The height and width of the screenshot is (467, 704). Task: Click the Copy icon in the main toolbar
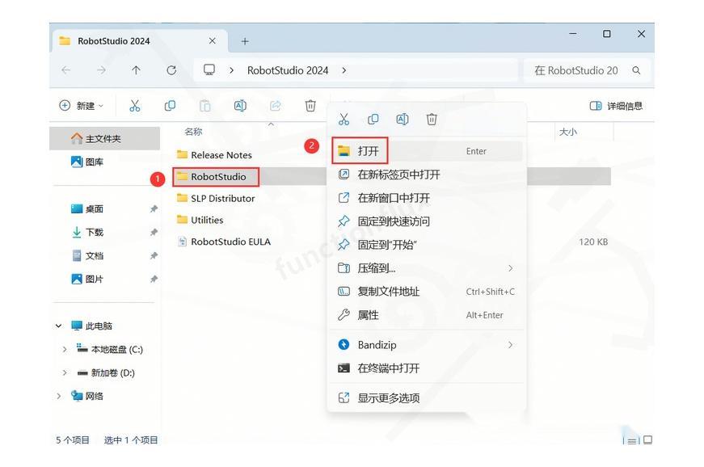tap(170, 106)
